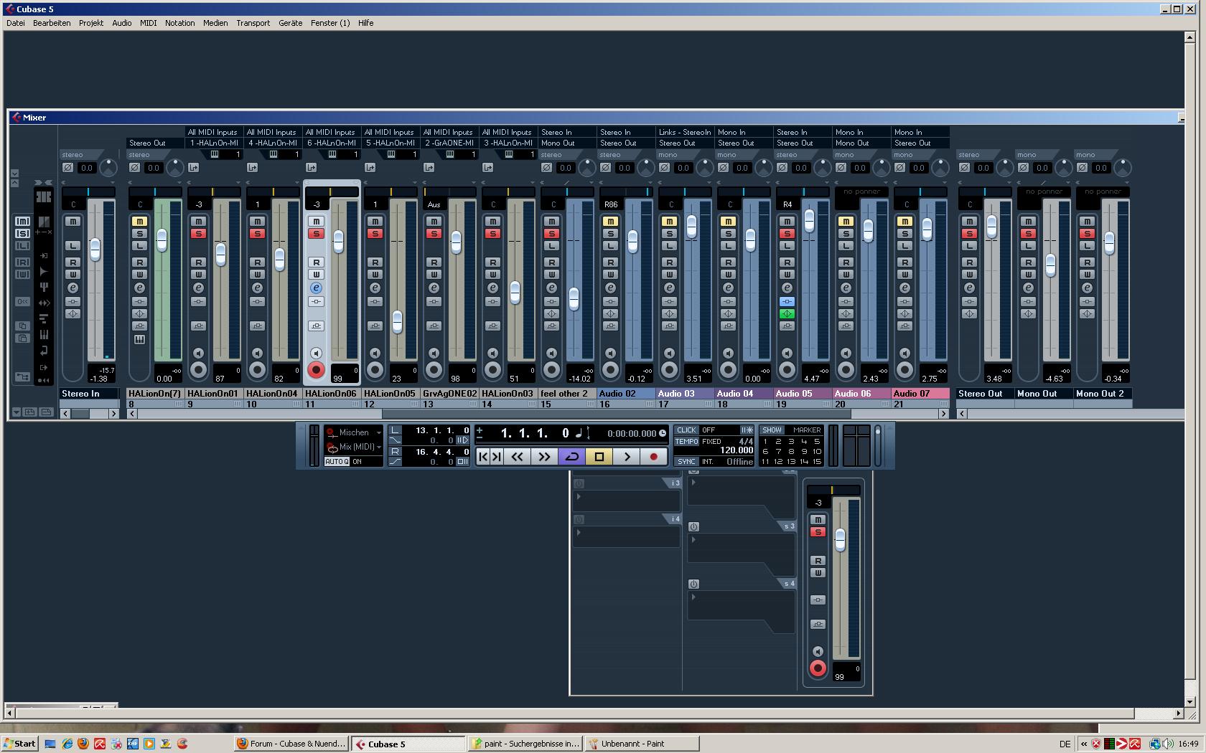Click the transport Record button
This screenshot has width=1206, height=753.
tap(653, 456)
